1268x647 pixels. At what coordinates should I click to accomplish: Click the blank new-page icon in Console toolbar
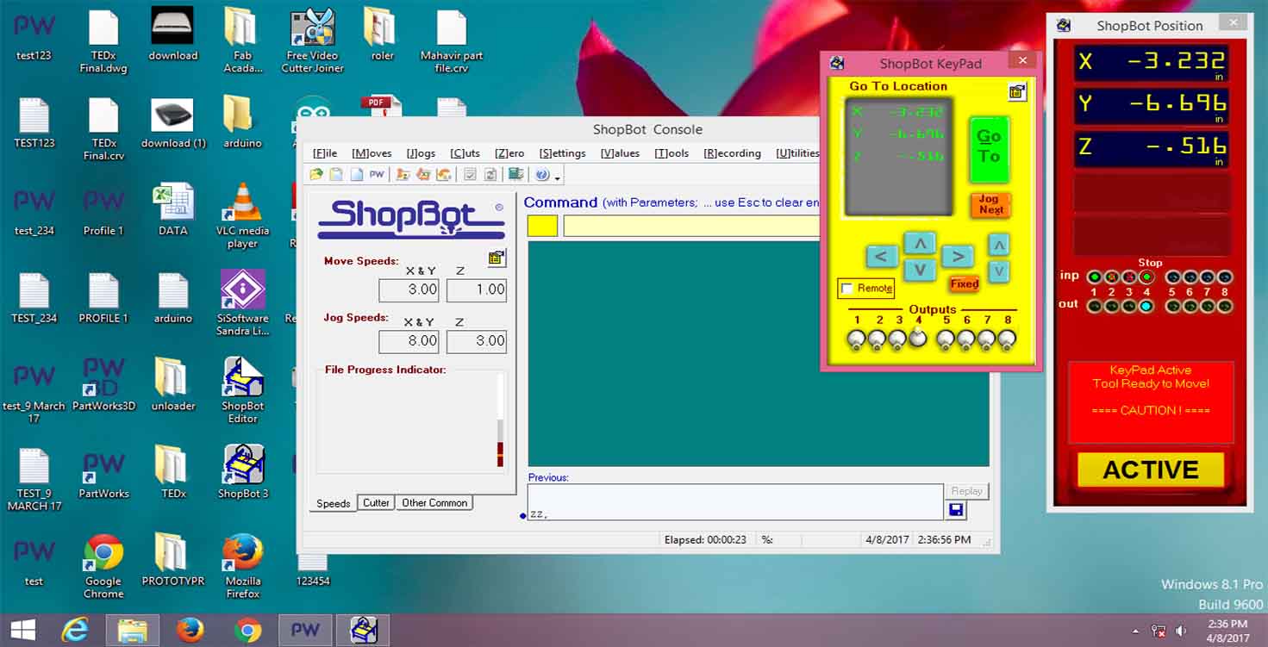tap(356, 174)
